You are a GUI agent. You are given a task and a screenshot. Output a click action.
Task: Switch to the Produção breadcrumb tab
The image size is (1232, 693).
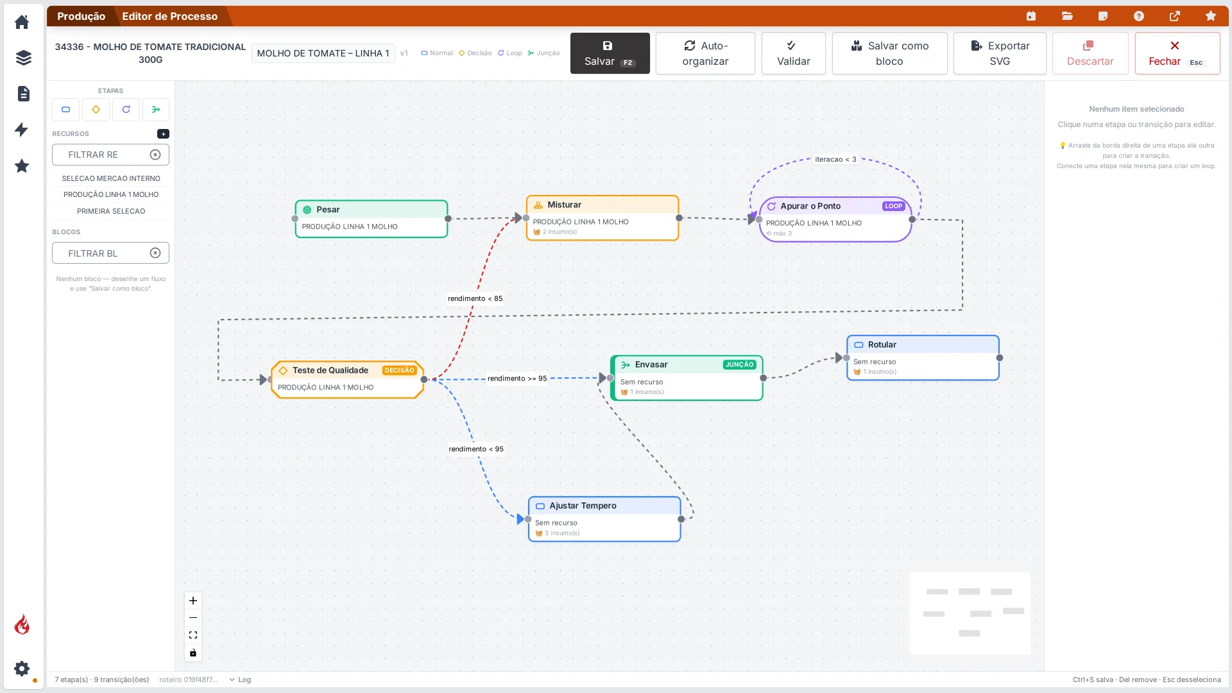click(81, 16)
